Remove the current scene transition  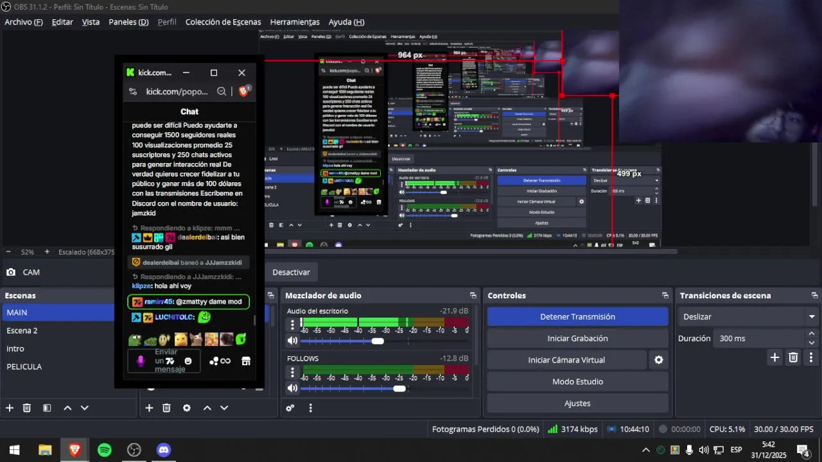click(x=793, y=357)
